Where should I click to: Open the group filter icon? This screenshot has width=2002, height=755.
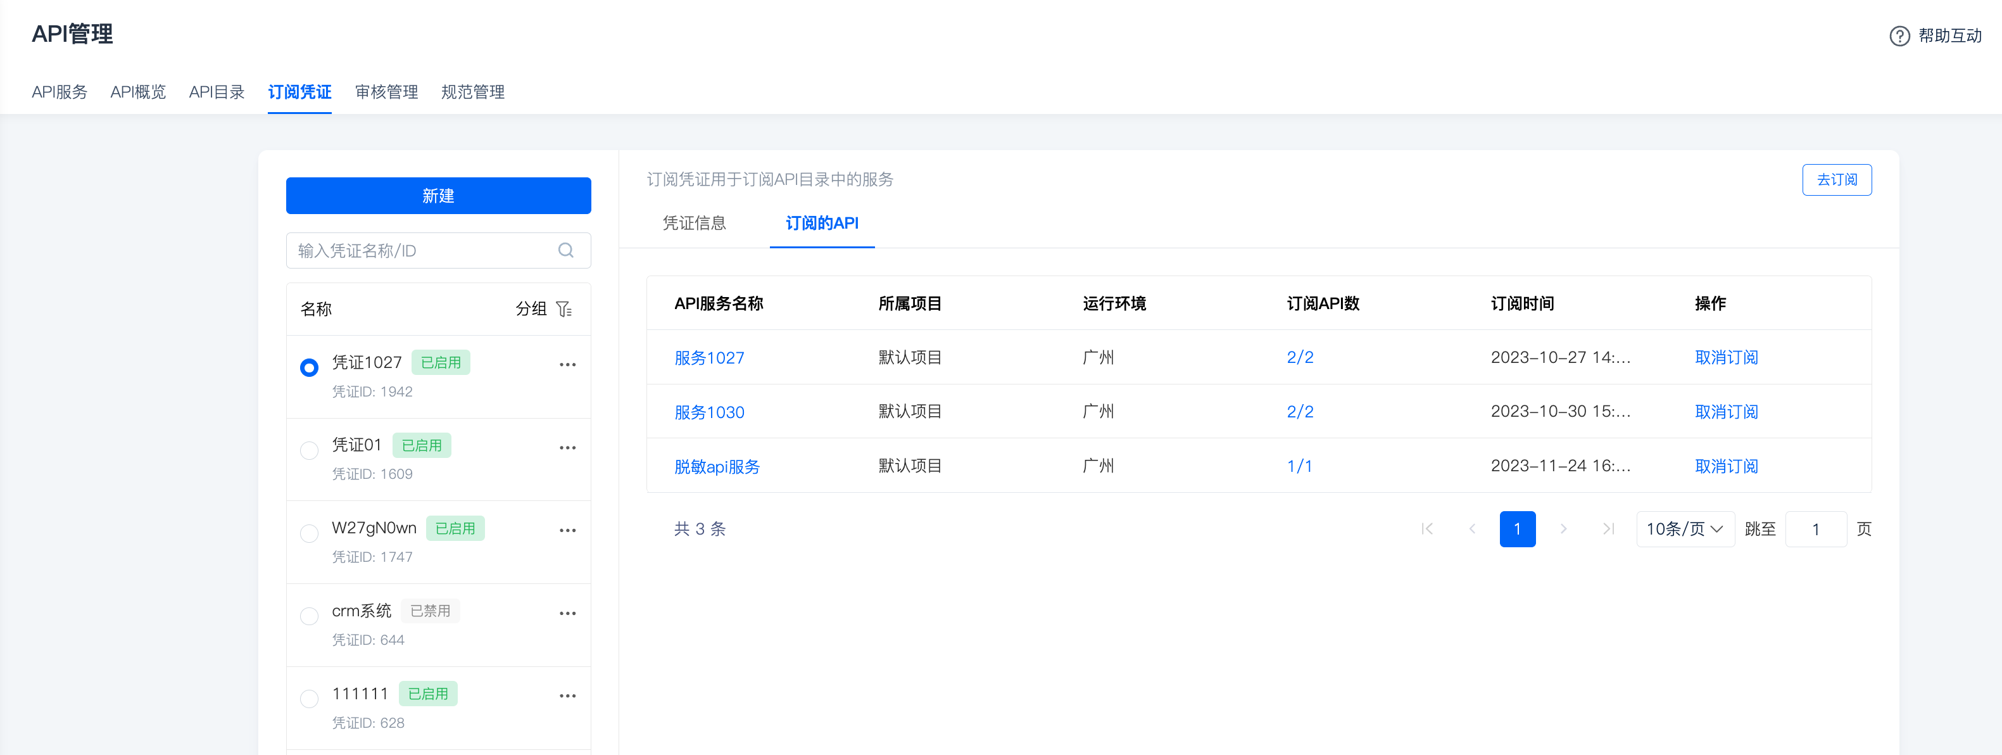564,310
